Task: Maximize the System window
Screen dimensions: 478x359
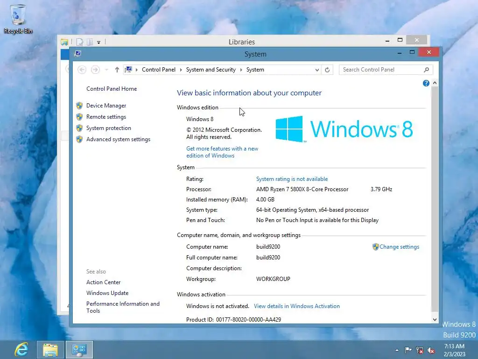Action: tap(412, 52)
